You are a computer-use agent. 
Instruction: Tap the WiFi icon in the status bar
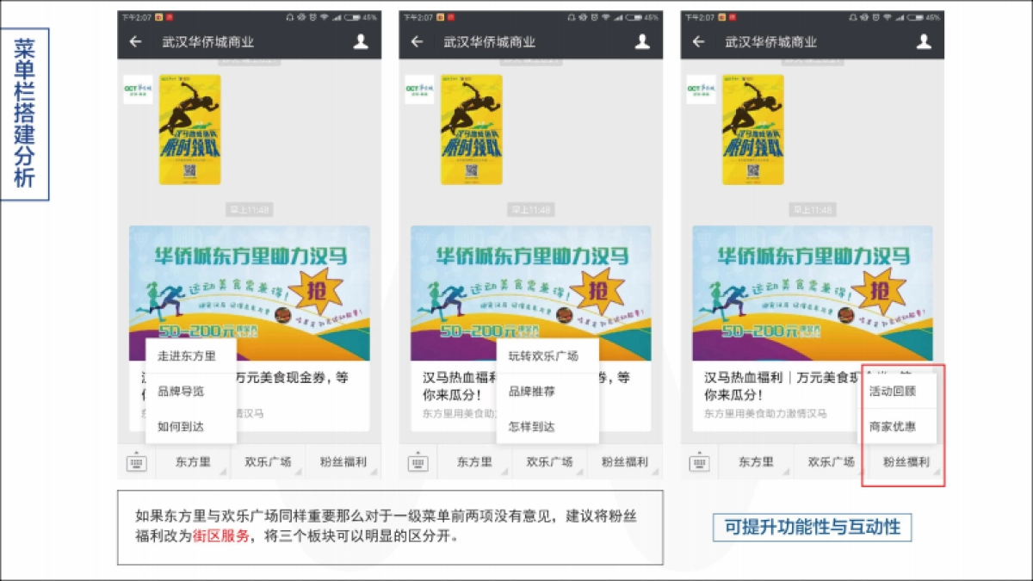324,15
